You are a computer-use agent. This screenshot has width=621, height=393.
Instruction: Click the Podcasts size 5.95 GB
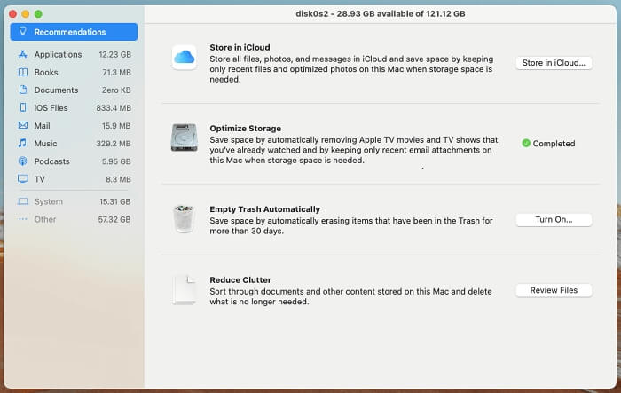click(116, 161)
